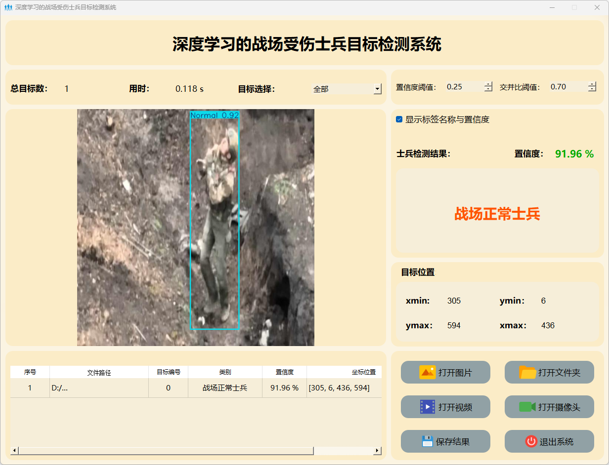The image size is (609, 465).
Task: Click the yellow folder icon for 打开文件夹
Action: [x=527, y=372]
